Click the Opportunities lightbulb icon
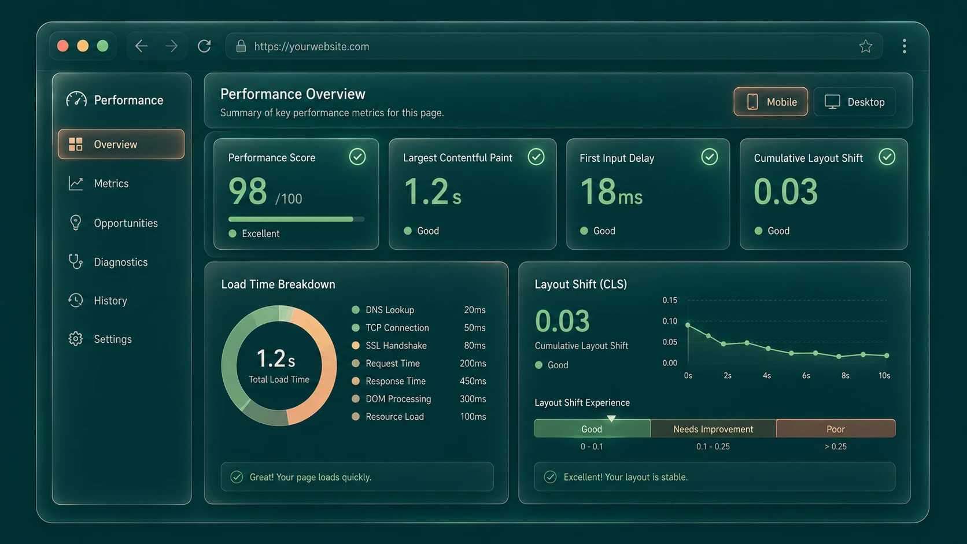The width and height of the screenshot is (967, 544). click(76, 223)
